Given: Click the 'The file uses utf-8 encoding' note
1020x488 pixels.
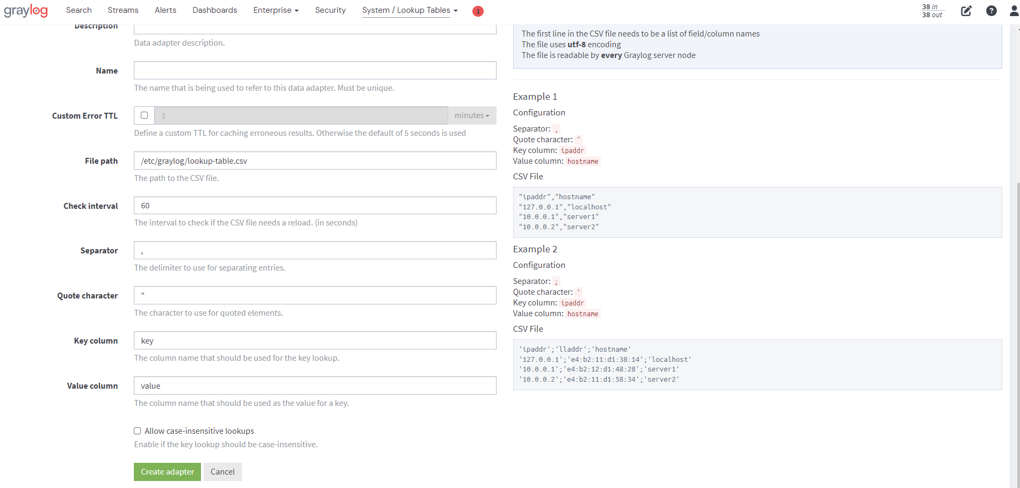Looking at the screenshot, I should (x=571, y=45).
